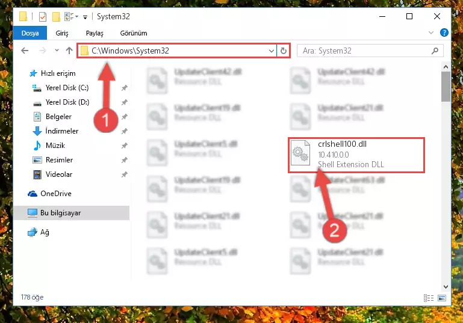This screenshot has height=323, width=463.
Task: Click the System32 window folder icon
Action: point(23,16)
